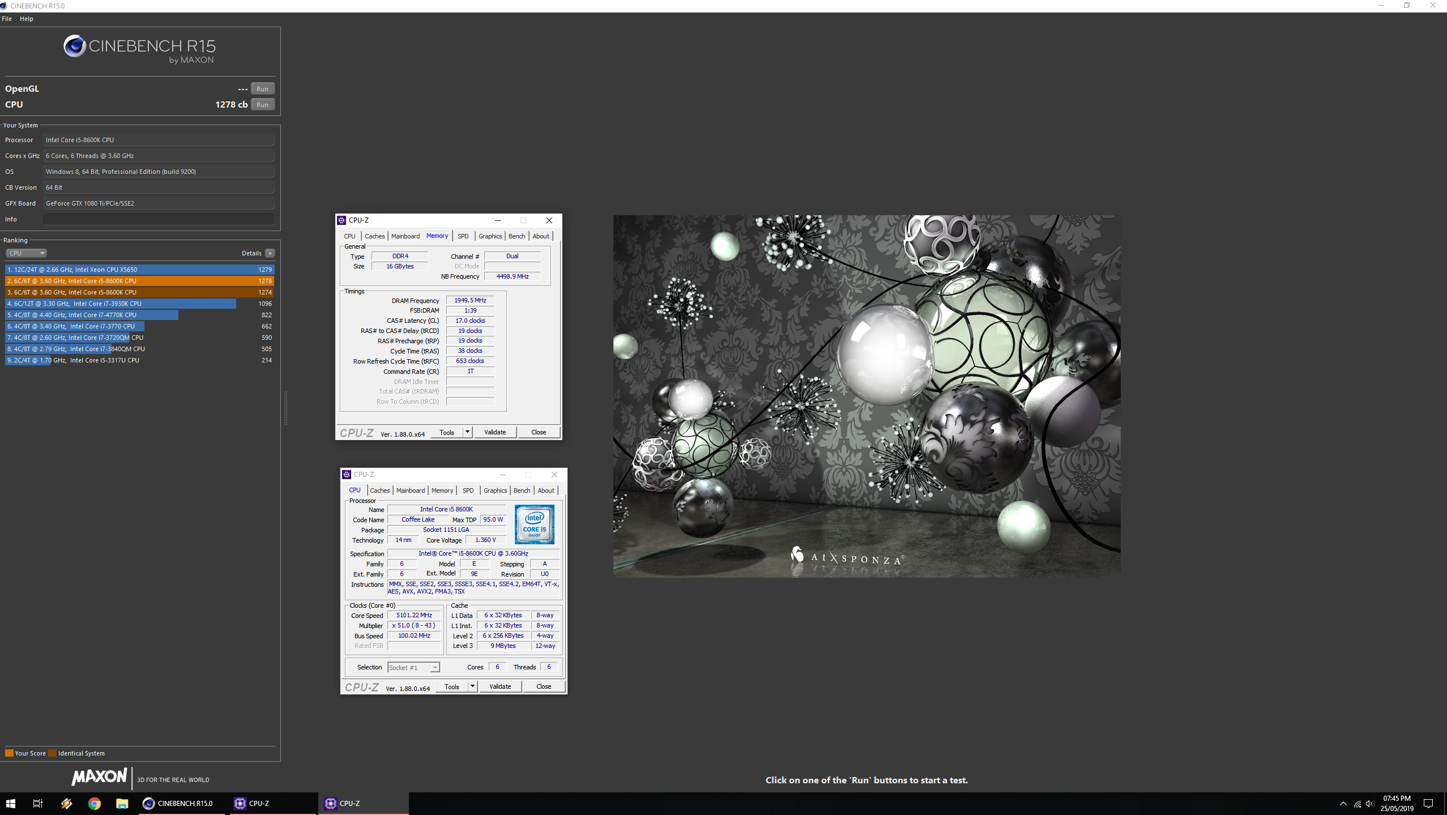Click Validate in memory CPU-Z window
Image resolution: width=1447 pixels, height=815 pixels.
[495, 432]
